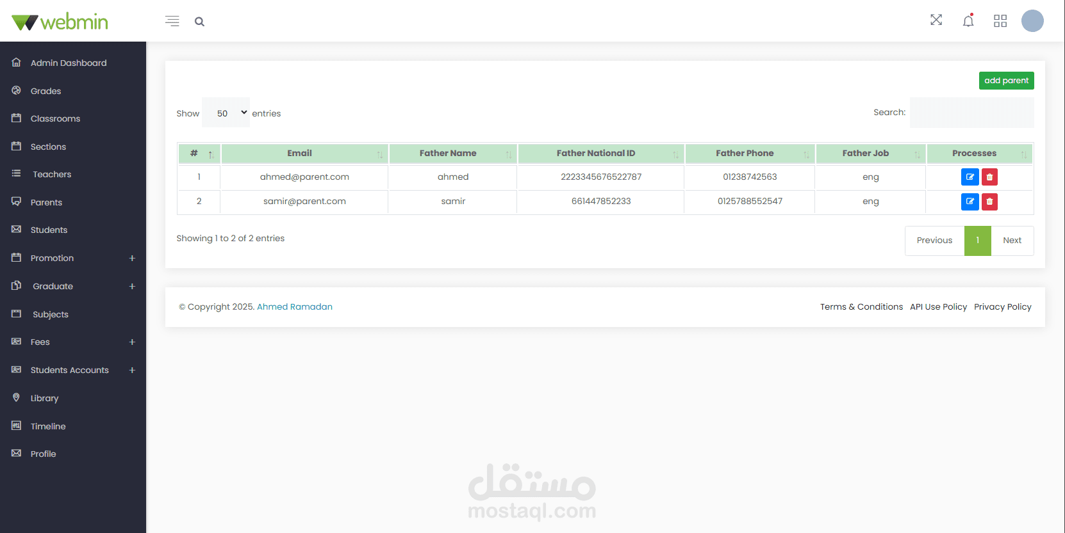The width and height of the screenshot is (1065, 533).
Task: Expand the Fees submenu plus
Action: click(132, 342)
